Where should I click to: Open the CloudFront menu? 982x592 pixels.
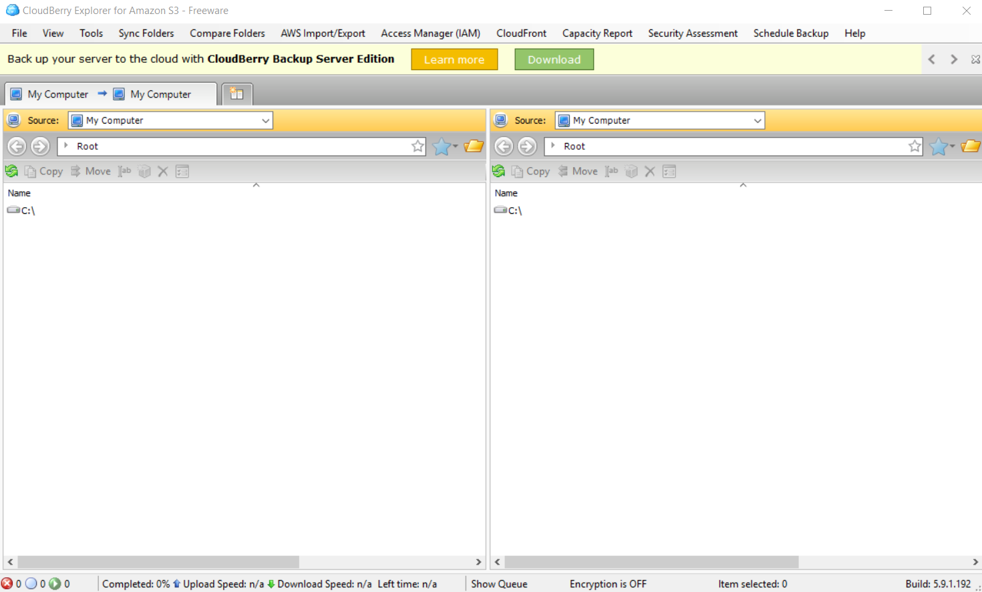521,33
